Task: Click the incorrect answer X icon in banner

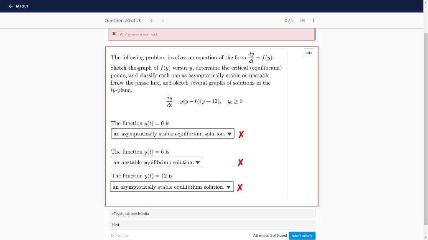Action: pos(114,34)
